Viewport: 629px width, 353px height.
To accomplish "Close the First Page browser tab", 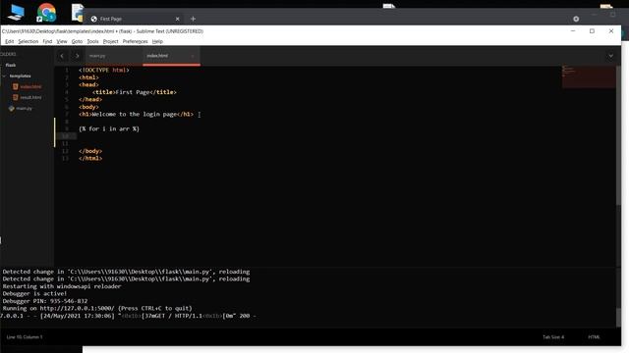I will pos(177,19).
